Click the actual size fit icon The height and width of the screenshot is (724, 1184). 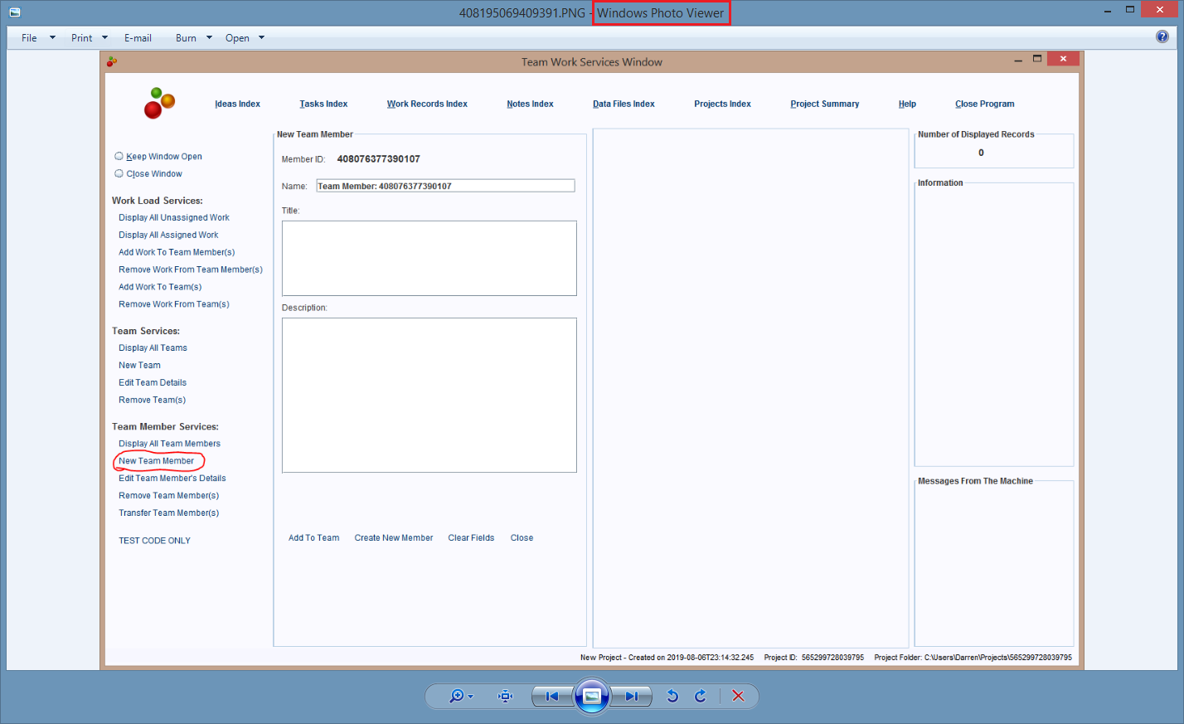(505, 697)
